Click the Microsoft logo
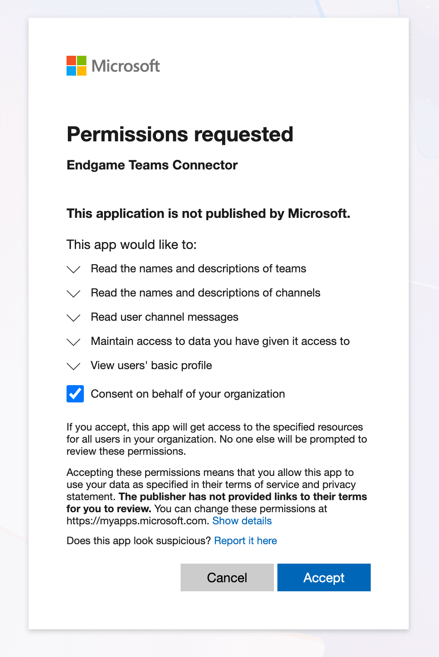This screenshot has width=439, height=657. click(x=113, y=66)
